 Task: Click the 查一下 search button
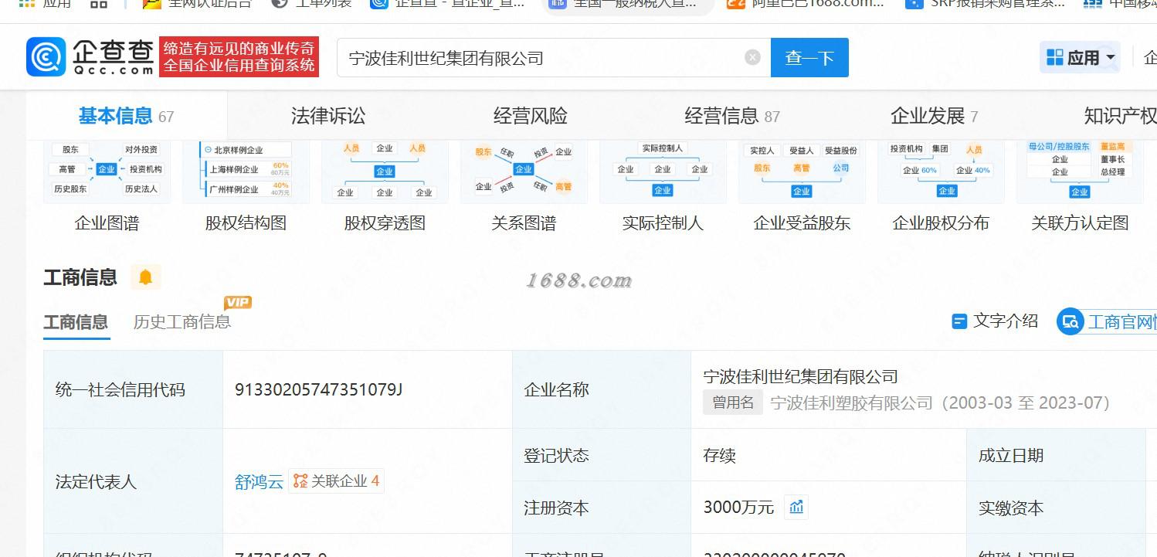809,58
